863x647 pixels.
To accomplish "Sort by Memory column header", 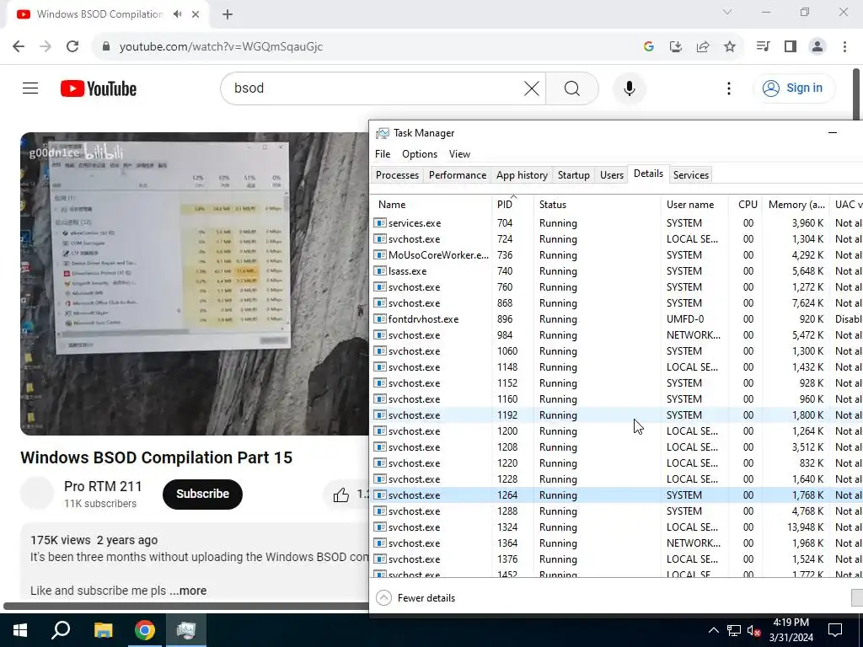I will tap(796, 204).
